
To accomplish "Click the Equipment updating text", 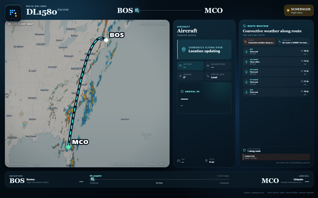I will click(186, 35).
